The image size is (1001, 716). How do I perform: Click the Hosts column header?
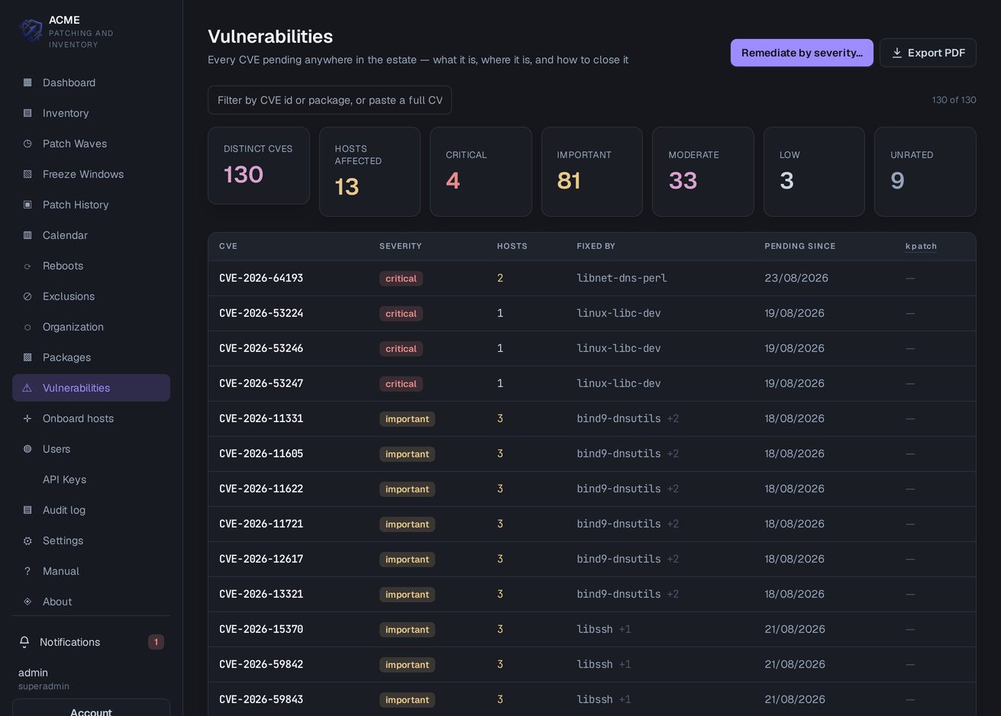(512, 246)
